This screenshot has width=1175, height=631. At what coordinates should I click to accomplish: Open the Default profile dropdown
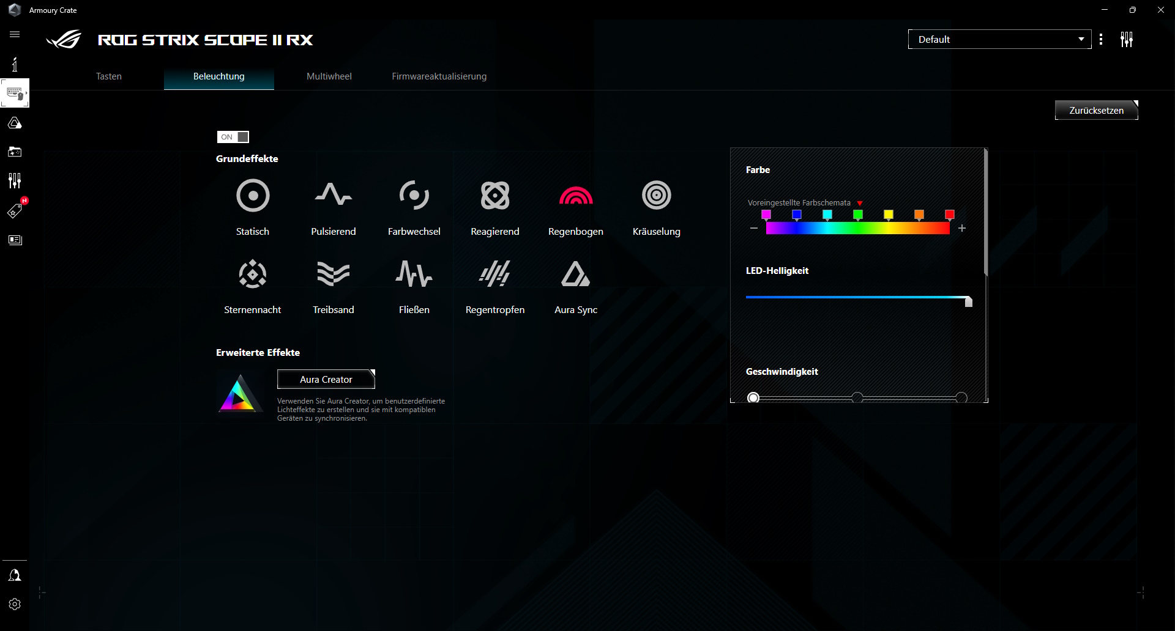point(999,39)
